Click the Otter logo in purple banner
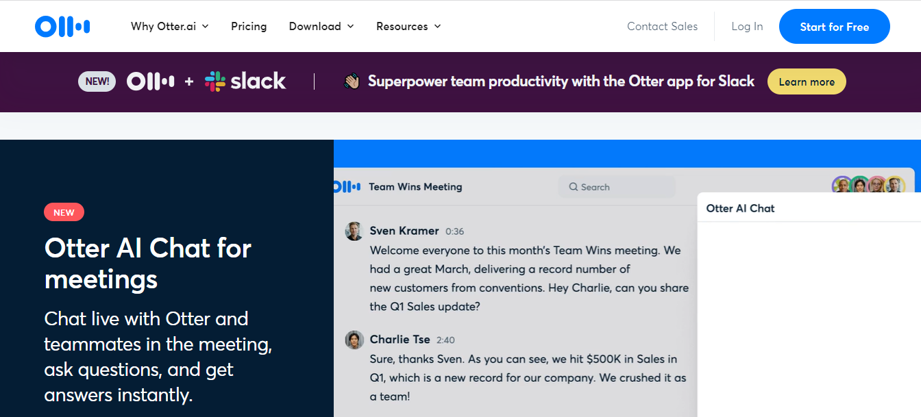 coord(150,81)
